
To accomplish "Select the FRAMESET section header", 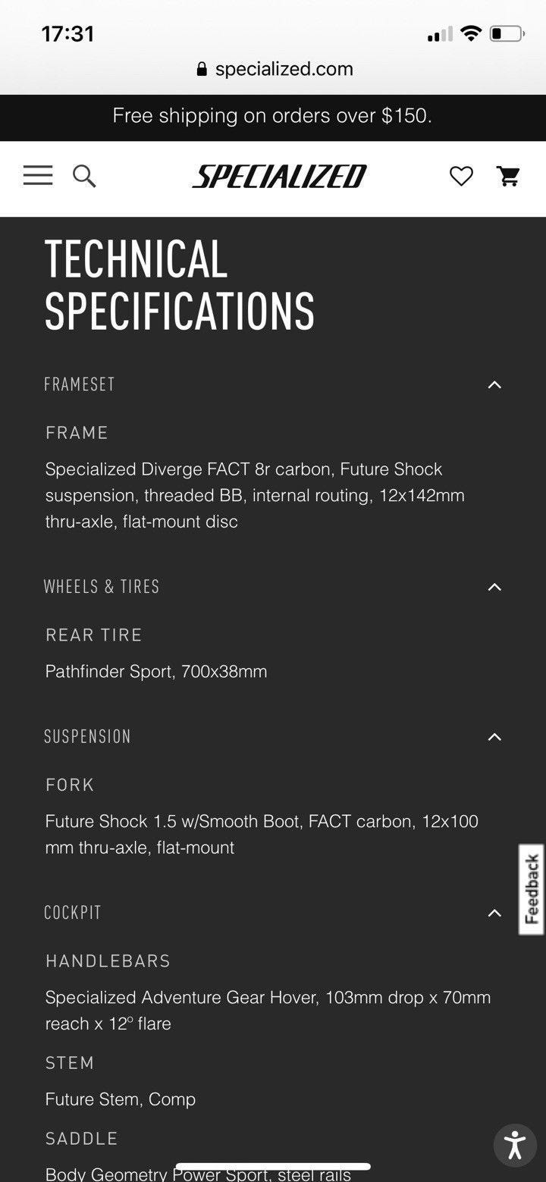I will point(80,384).
